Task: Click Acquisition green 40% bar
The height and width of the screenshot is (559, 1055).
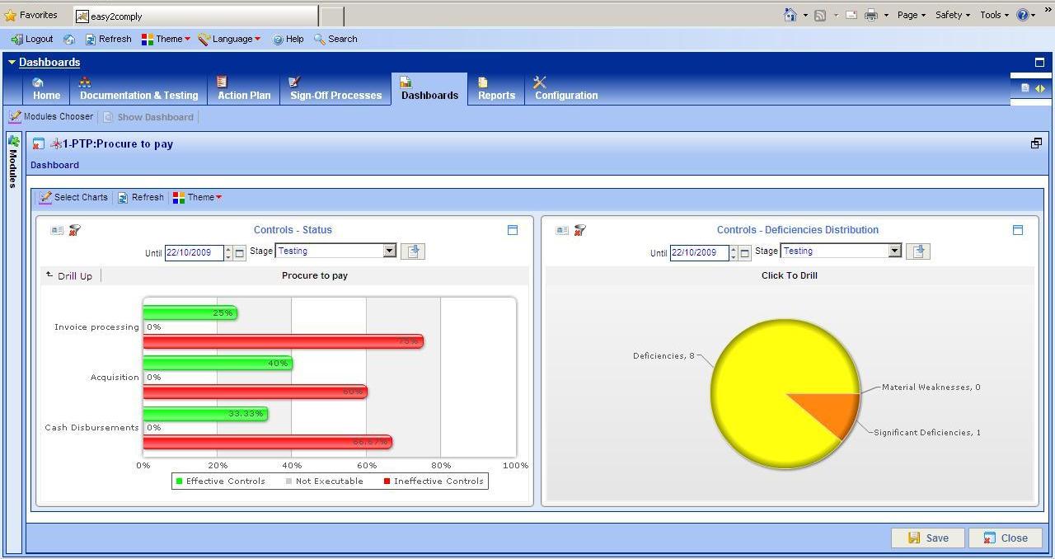Action: click(x=218, y=363)
